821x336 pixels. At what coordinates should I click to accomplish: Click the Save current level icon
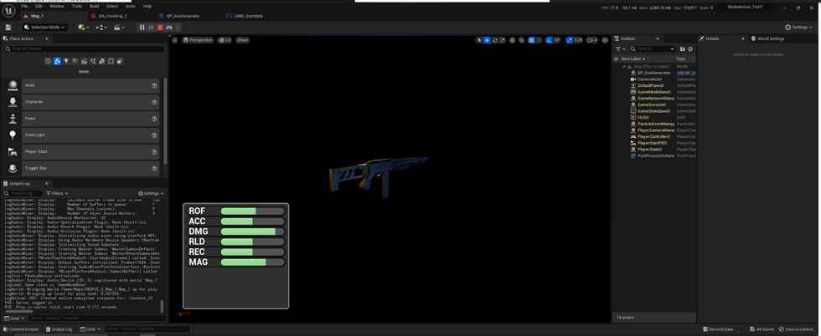point(8,28)
